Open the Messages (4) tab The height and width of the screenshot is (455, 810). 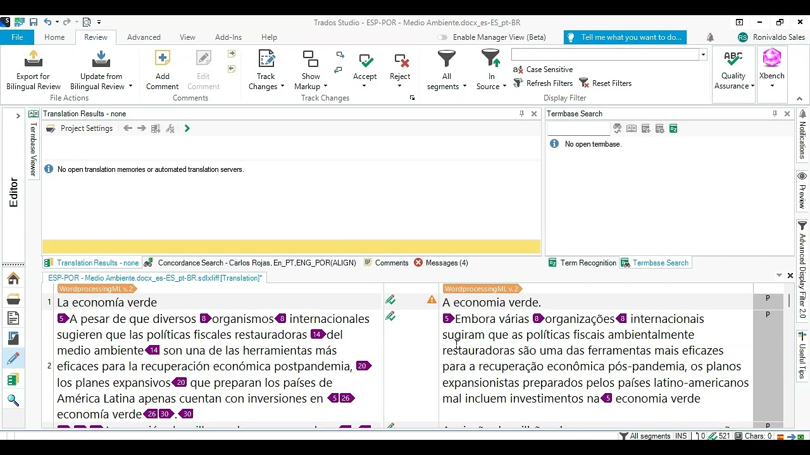441,263
